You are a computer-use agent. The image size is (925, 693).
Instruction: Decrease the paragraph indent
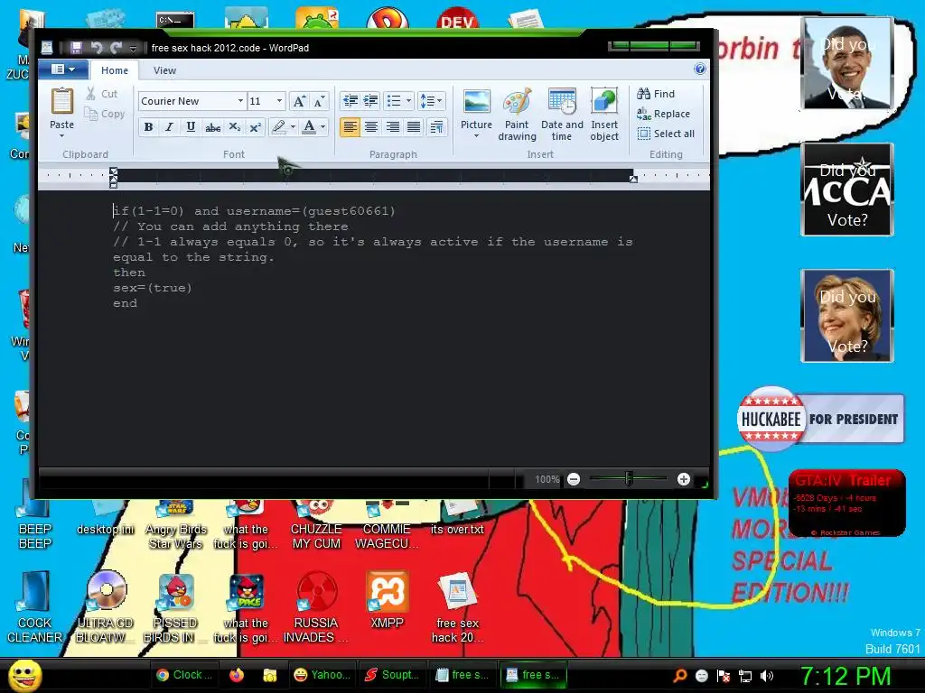pos(350,101)
